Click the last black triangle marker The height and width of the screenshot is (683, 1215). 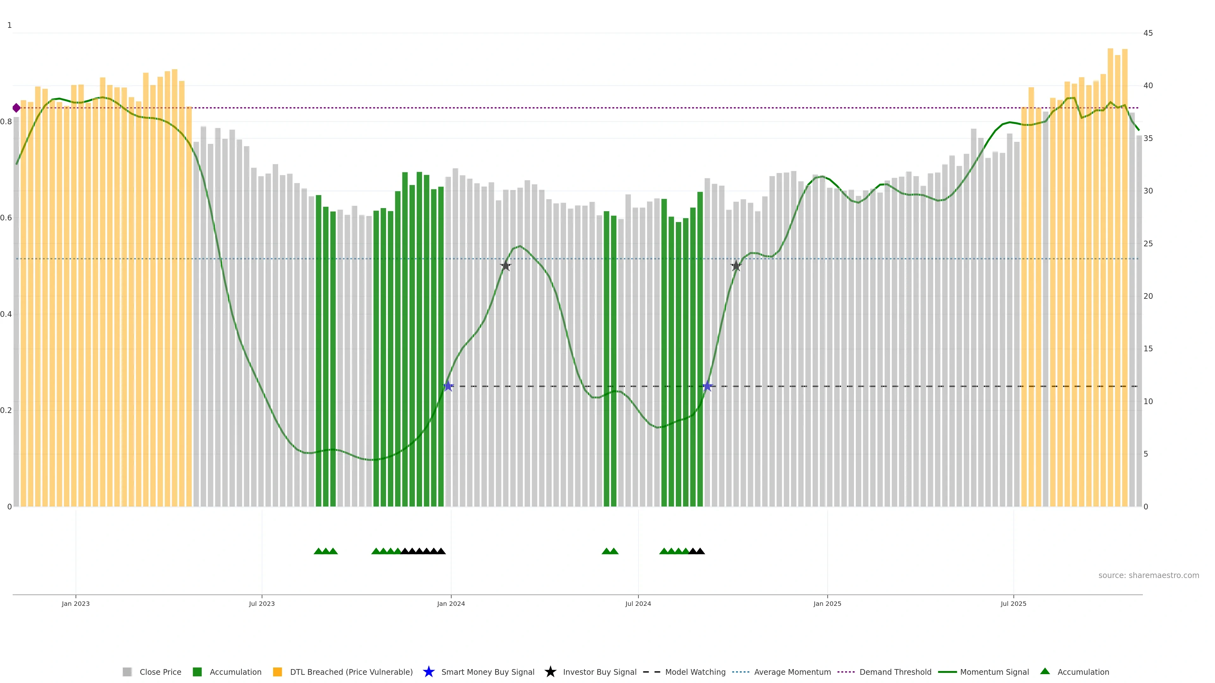tap(701, 551)
